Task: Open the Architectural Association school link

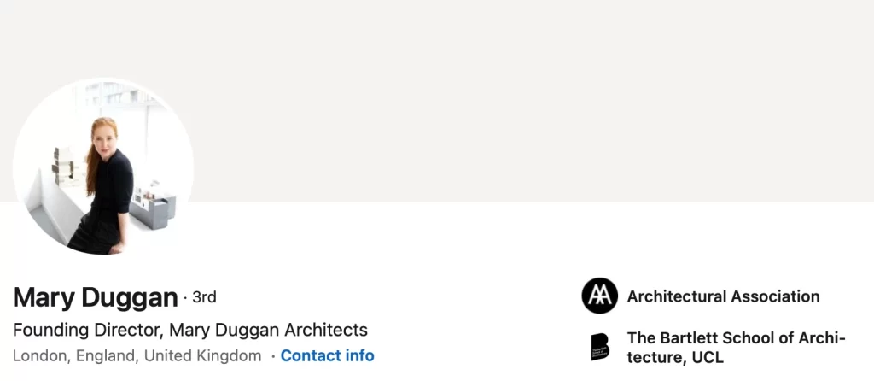Action: pyautogui.click(x=723, y=296)
